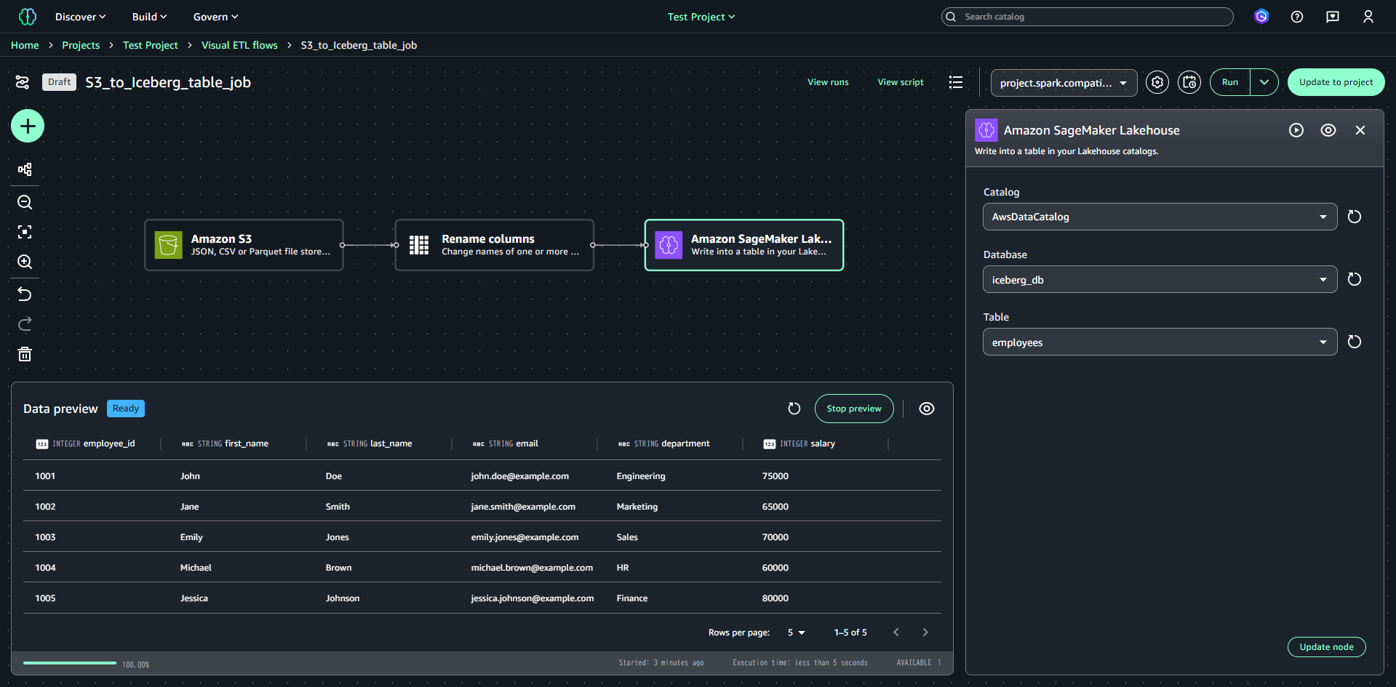Zoom out the canvas view
The width and height of the screenshot is (1396, 687).
25,202
